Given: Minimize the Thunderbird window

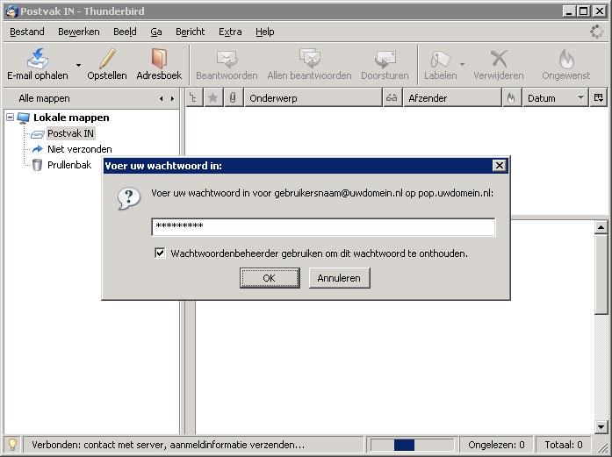Looking at the screenshot, I should coord(570,11).
